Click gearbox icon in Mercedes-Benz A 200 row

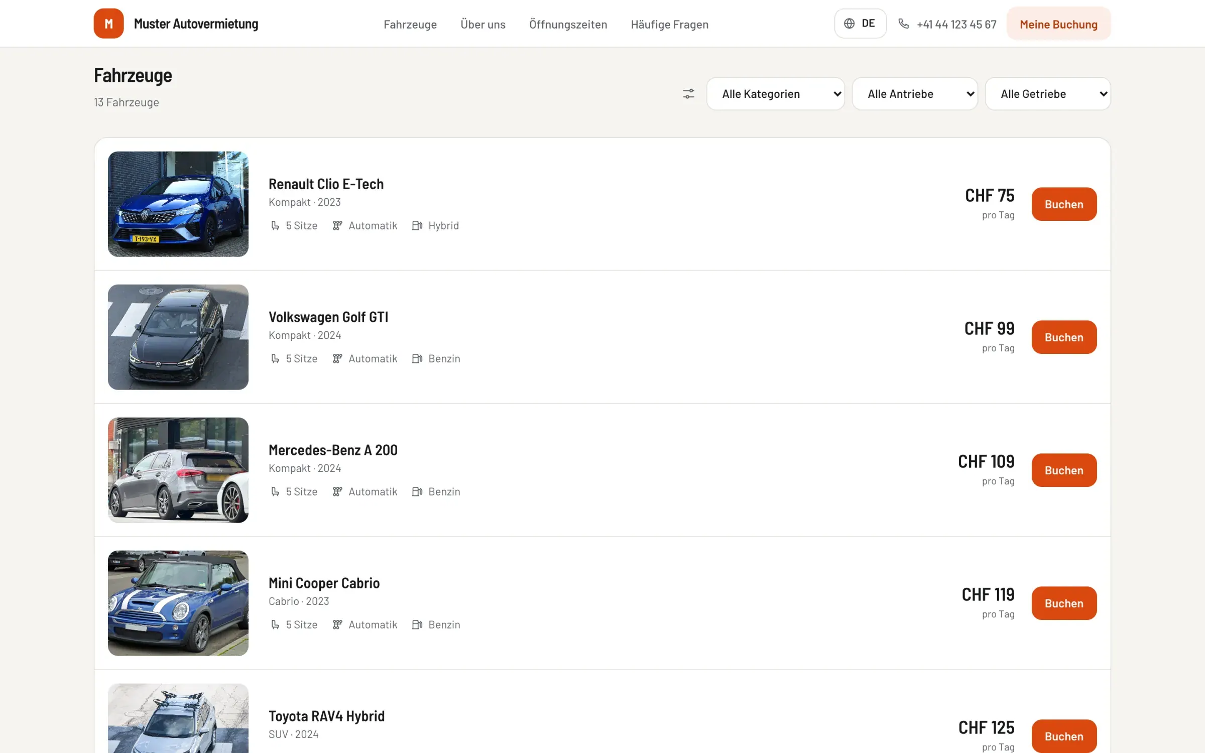coord(337,492)
